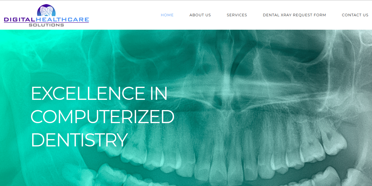Click the DIGITAL HEALTHCARE logo text
The image size is (372, 186).
pos(46,20)
